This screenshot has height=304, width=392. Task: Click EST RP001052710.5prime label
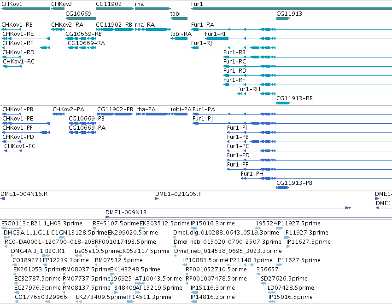[x=216, y=270]
